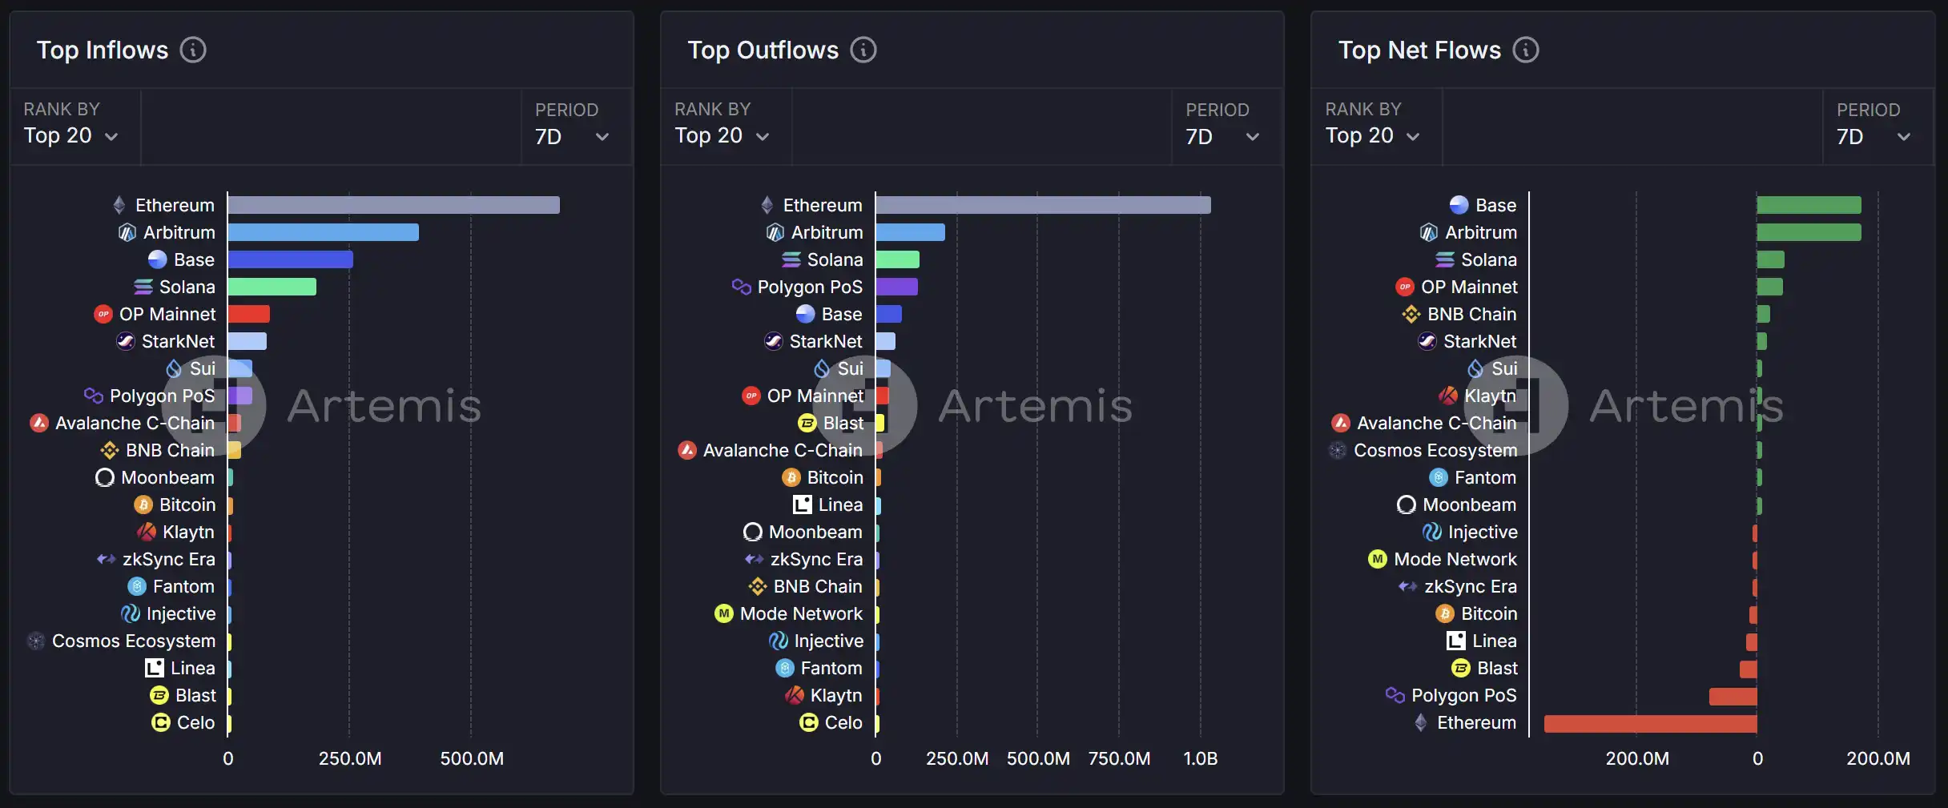
Task: Click the info icon beside Top Outflows
Action: (863, 50)
